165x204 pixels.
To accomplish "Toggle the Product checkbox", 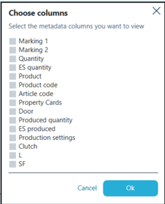I will (13, 76).
